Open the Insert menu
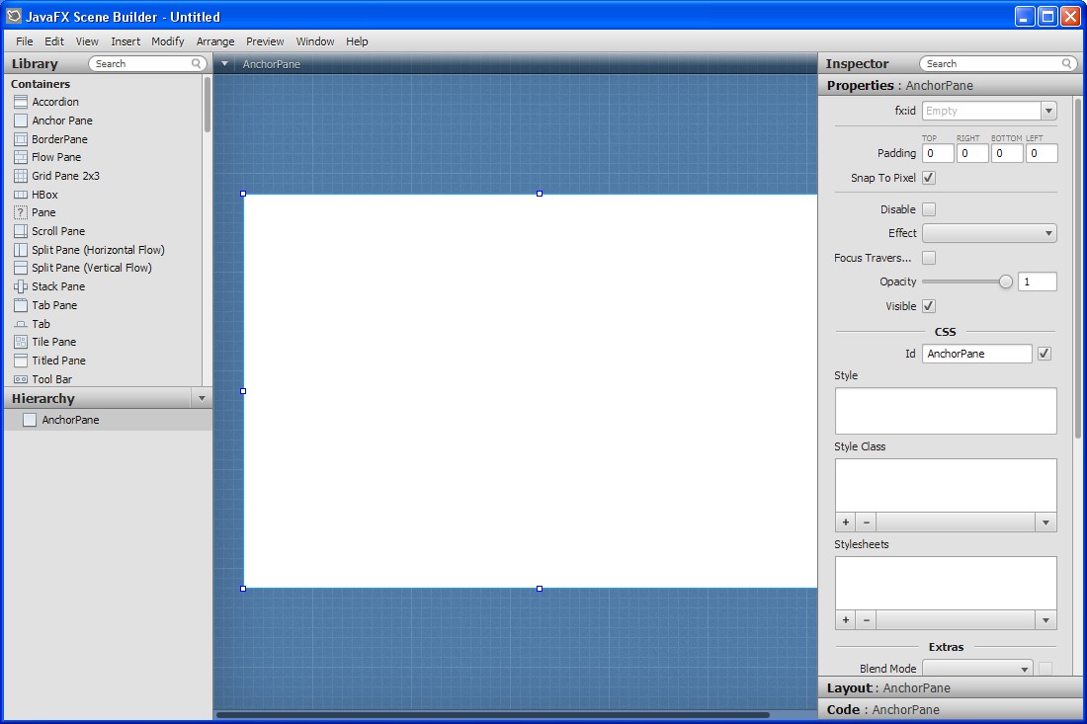Image resolution: width=1087 pixels, height=724 pixels. coord(125,41)
